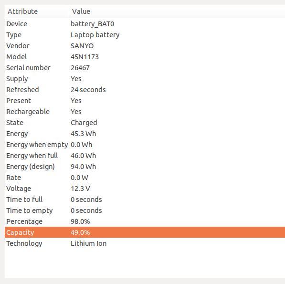This screenshot has width=285, height=284.
Task: Select the Energy when empty row
Action: (x=145, y=145)
